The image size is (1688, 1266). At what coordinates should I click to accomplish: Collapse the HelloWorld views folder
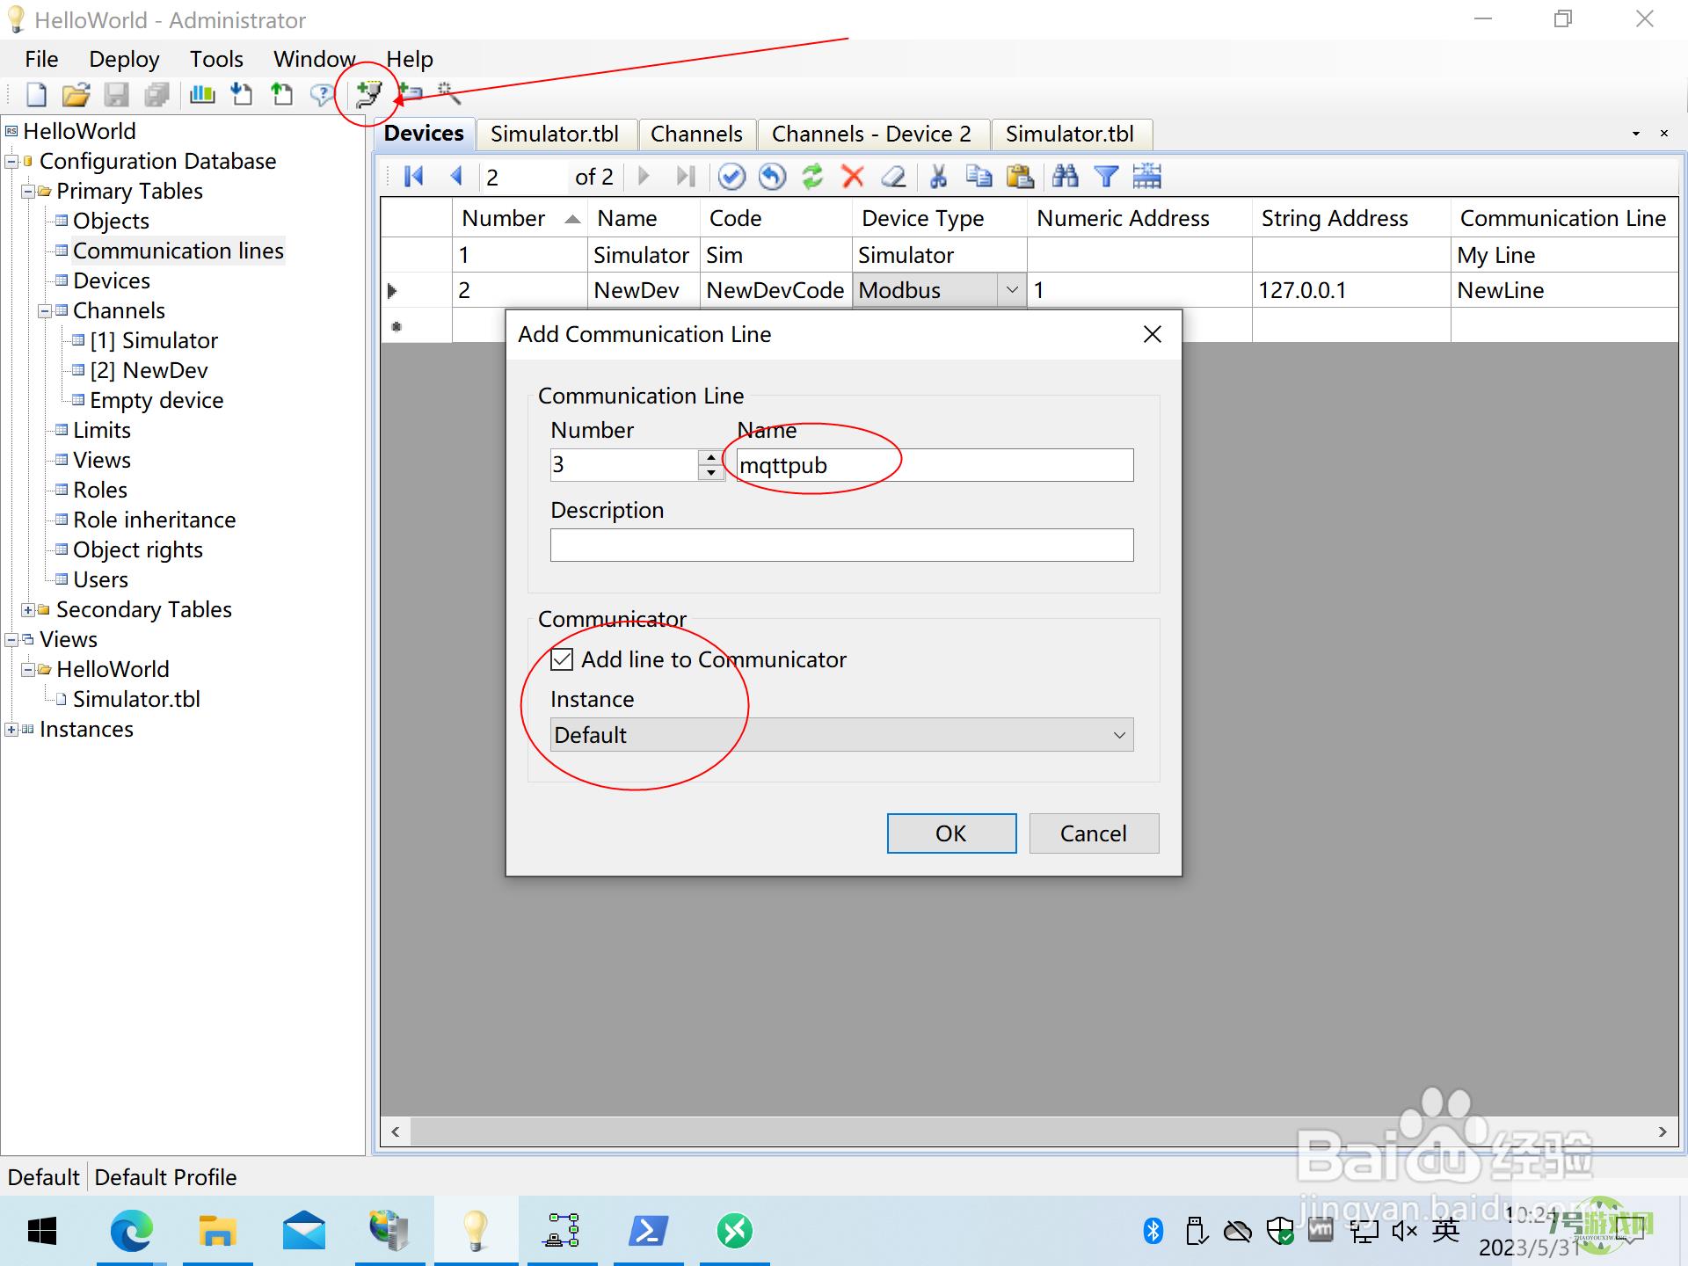28,670
